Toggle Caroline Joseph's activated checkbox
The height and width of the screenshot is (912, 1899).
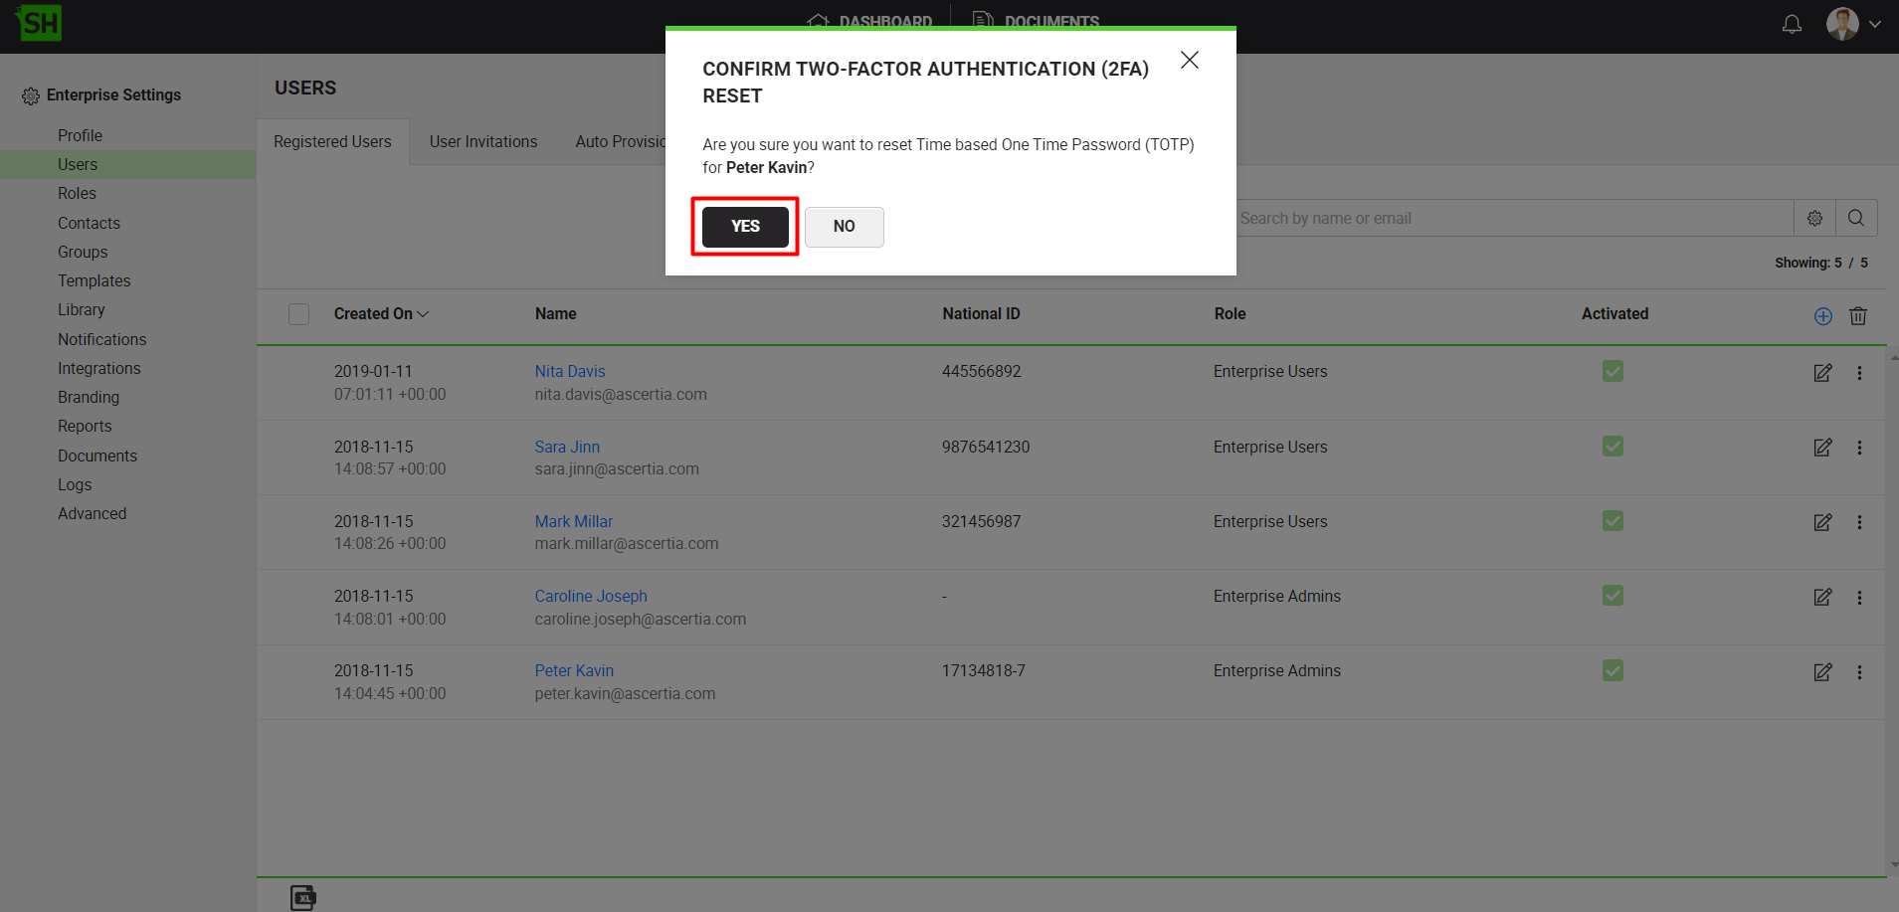pos(1613,596)
